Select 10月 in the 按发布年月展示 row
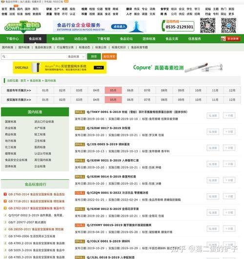Screen dimensions: 244x259 point(198,91)
